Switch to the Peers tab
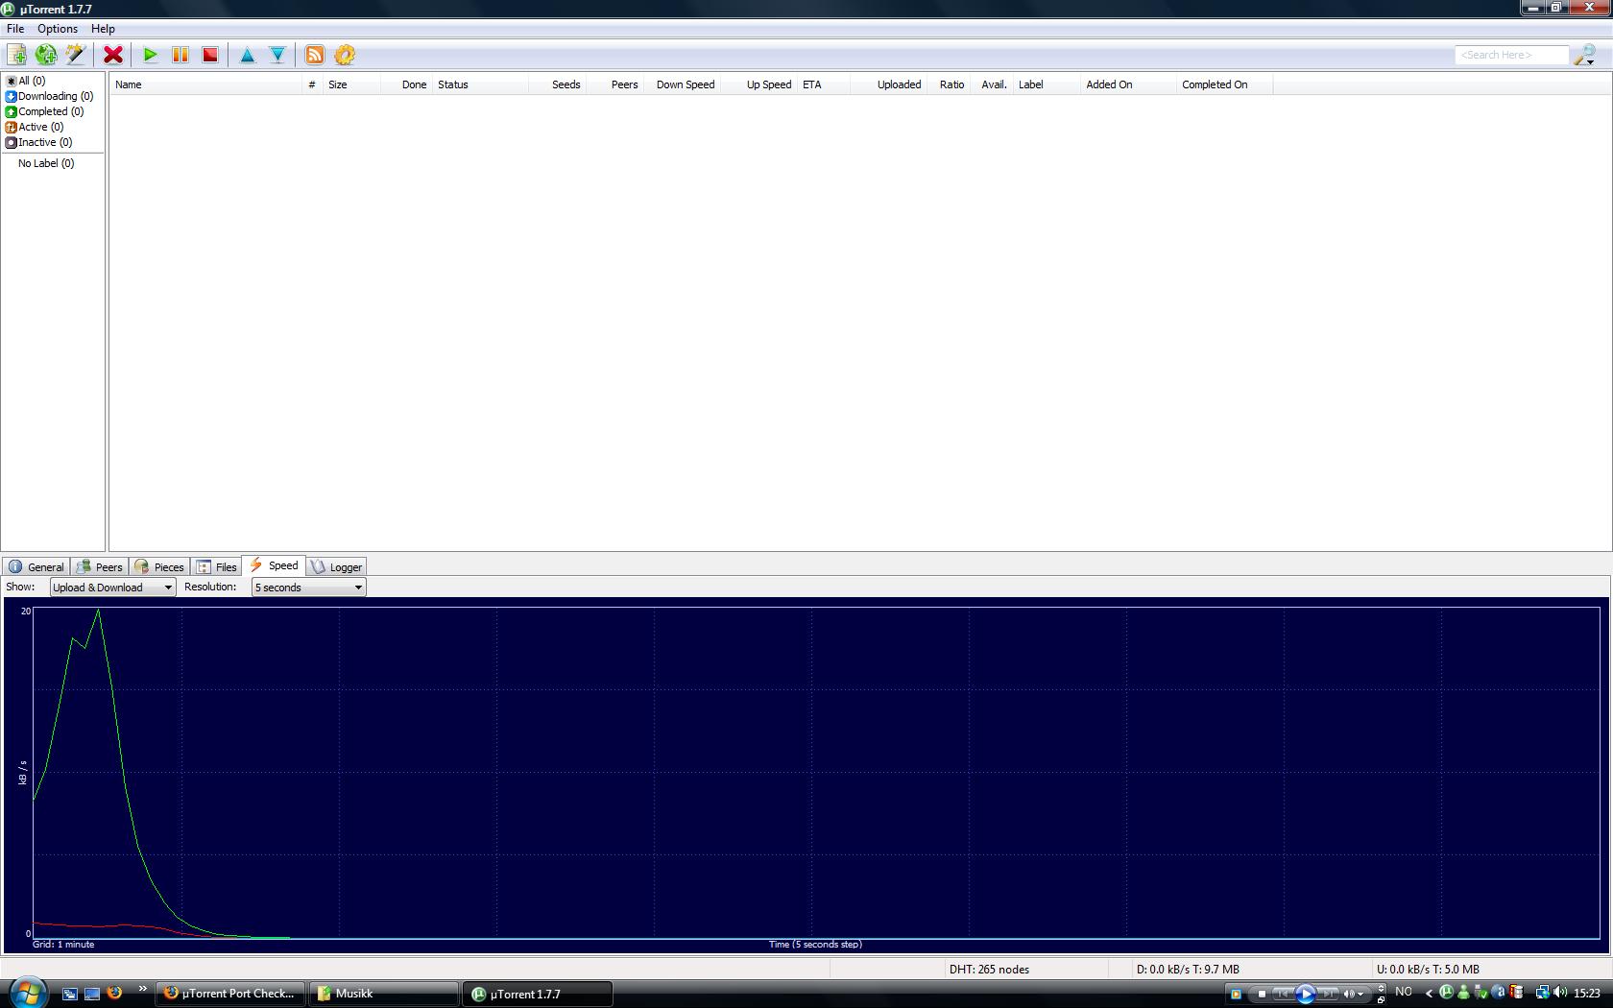 100,566
